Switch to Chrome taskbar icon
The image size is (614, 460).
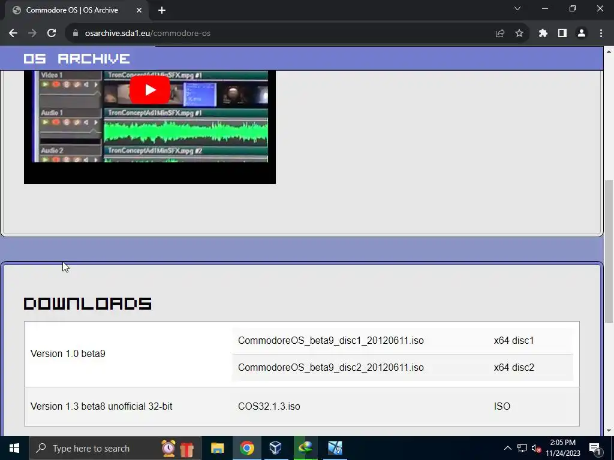click(x=246, y=448)
